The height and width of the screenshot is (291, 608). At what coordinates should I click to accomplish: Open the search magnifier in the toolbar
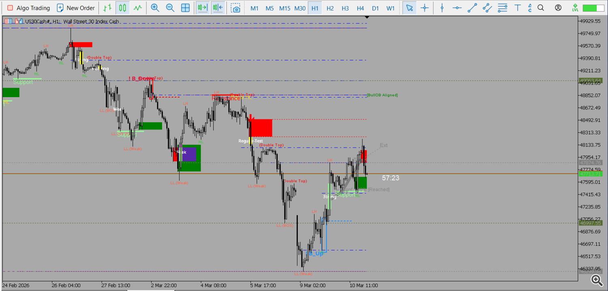click(541, 8)
